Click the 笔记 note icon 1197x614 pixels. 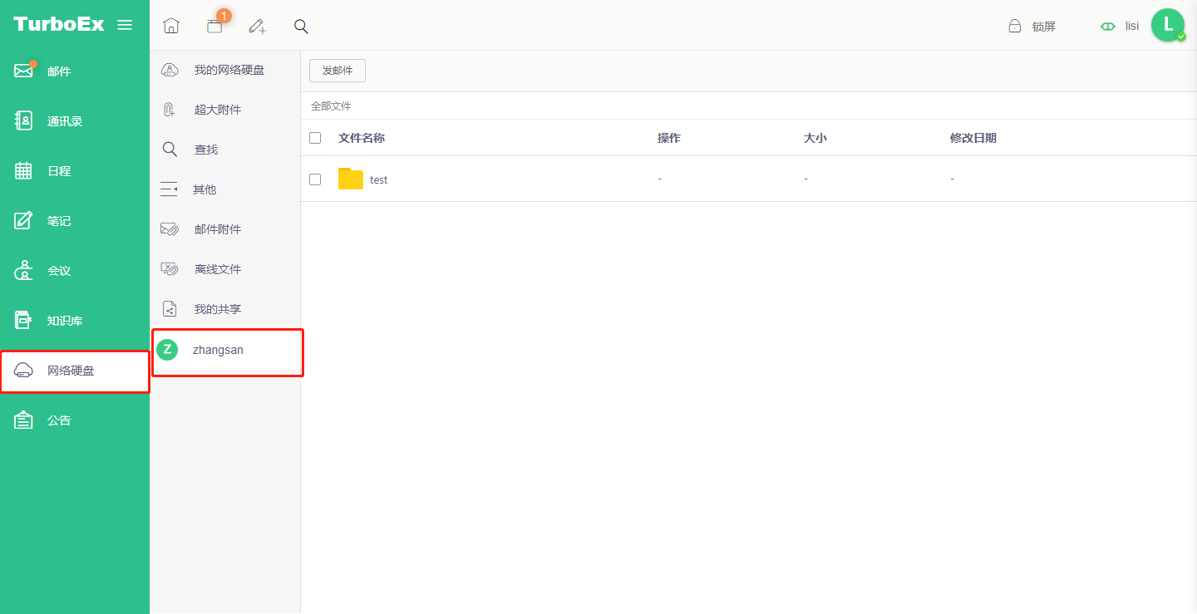[23, 220]
